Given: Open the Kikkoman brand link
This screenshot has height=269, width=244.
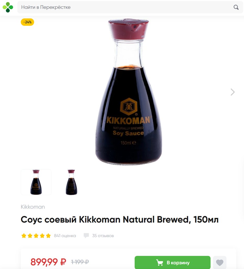Looking at the screenshot, I should (33, 207).
